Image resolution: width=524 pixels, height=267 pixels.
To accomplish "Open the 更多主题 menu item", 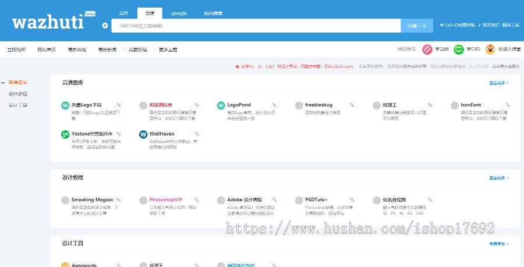I will pyautogui.click(x=168, y=49).
